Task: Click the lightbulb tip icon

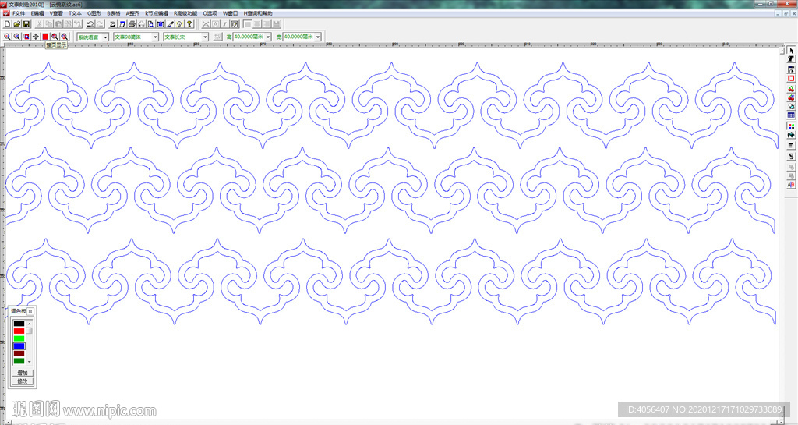Action: [179, 24]
